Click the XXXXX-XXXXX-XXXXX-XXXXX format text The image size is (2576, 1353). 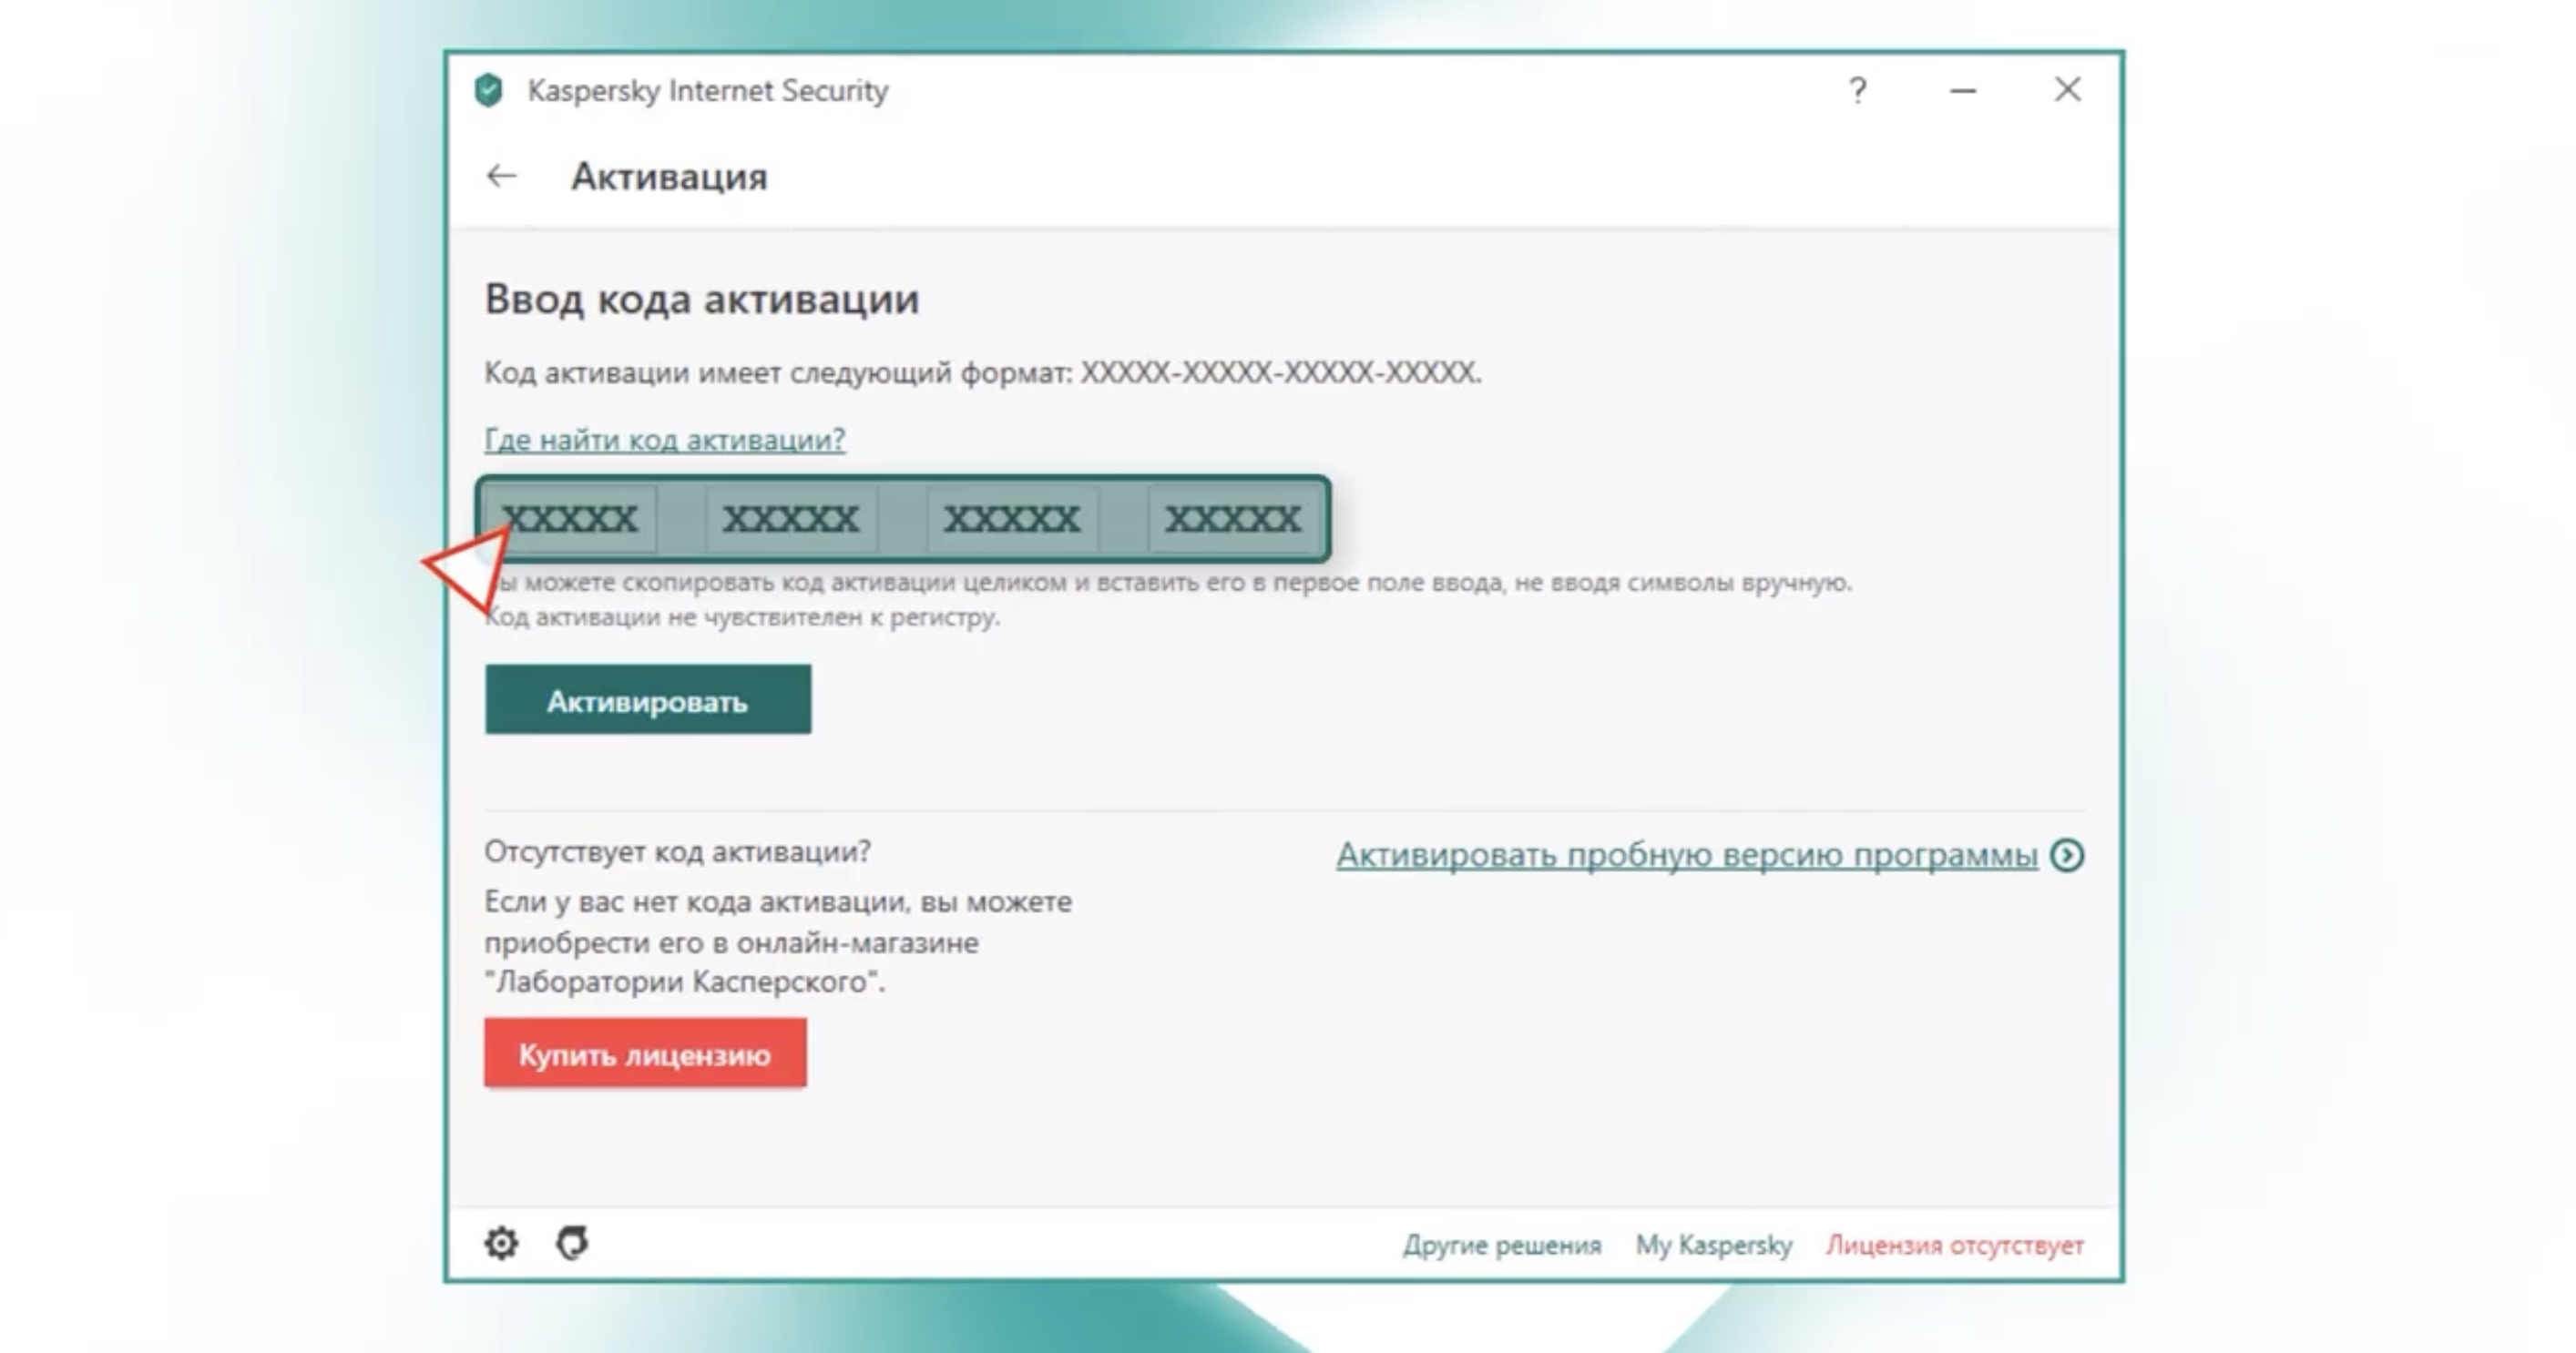pyautogui.click(x=1280, y=372)
